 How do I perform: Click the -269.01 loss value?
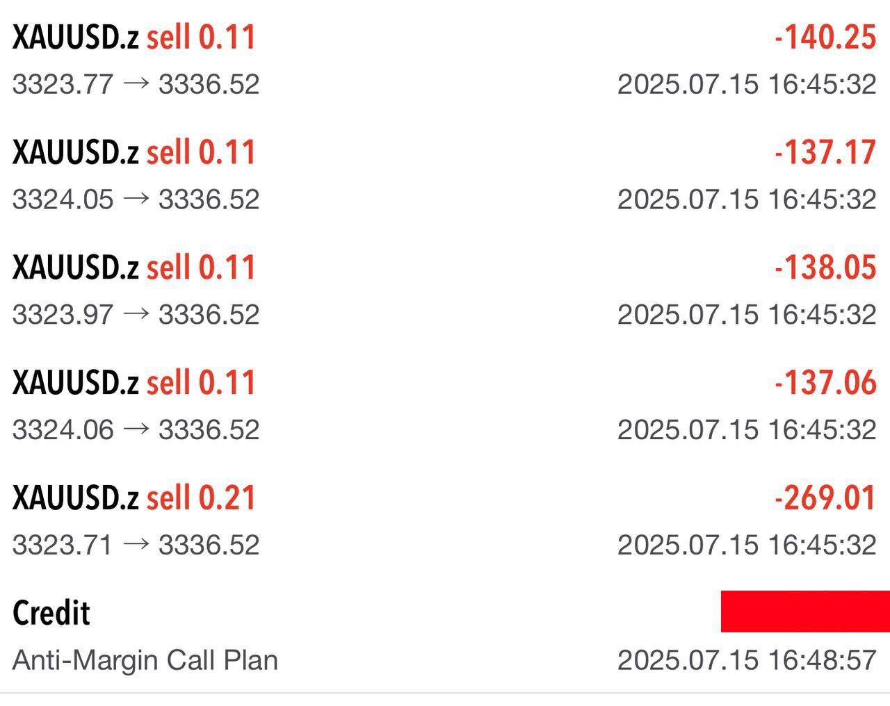(825, 498)
